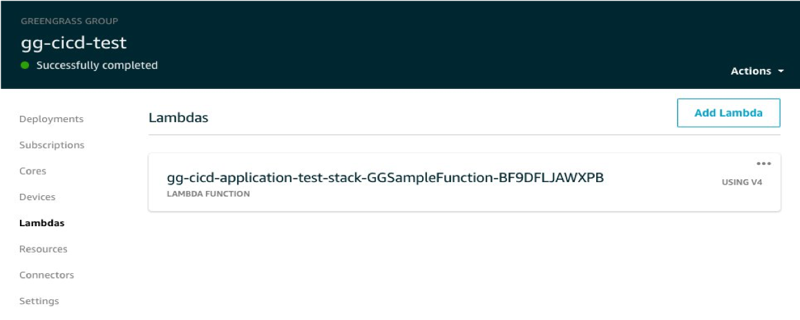This screenshot has width=800, height=320.
Task: Switch to the Connectors section
Action: point(46,275)
